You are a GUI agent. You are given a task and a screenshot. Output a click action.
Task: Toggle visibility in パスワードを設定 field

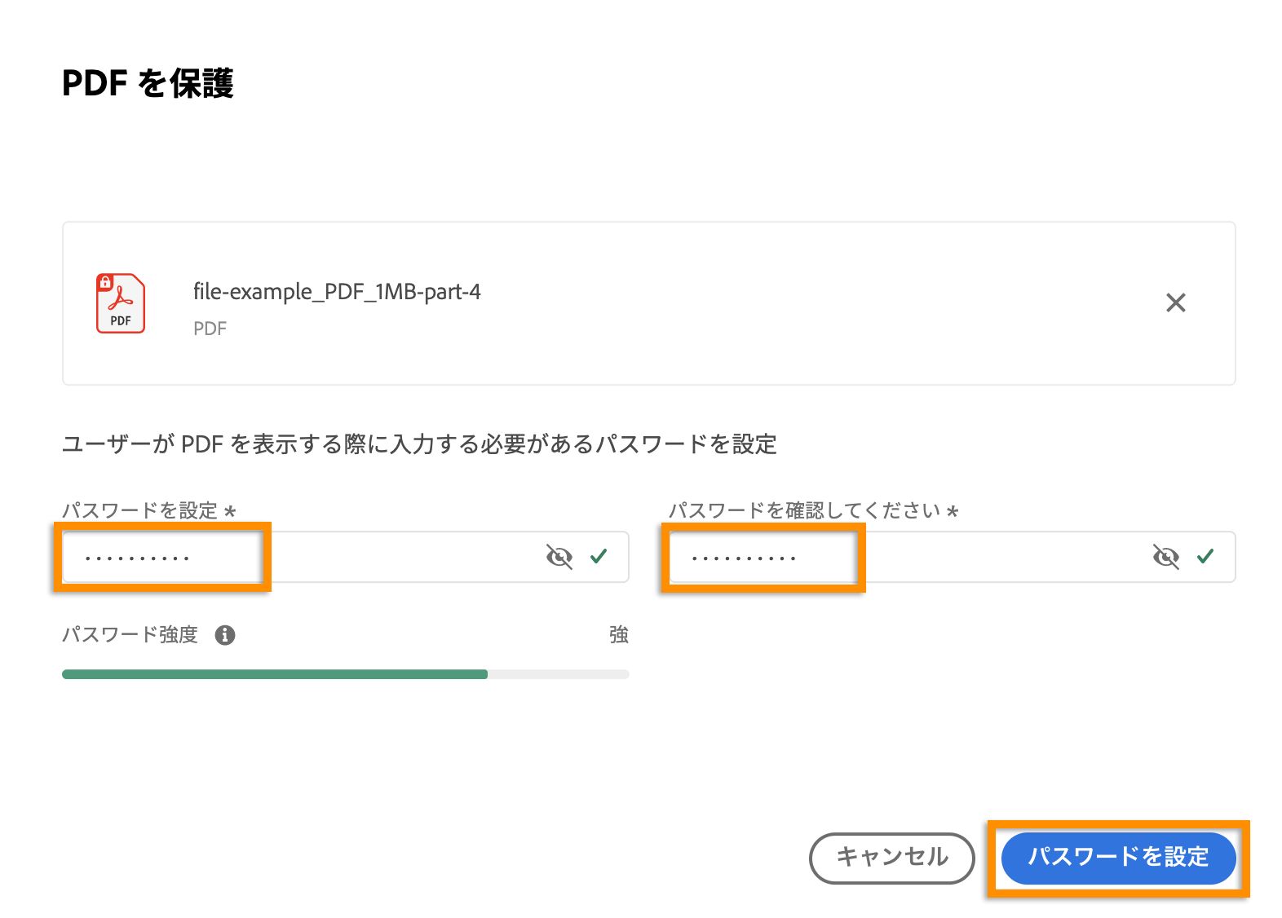pyautogui.click(x=559, y=557)
